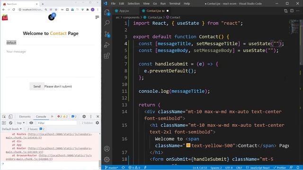Open the VS Code notifications bell

298,168
